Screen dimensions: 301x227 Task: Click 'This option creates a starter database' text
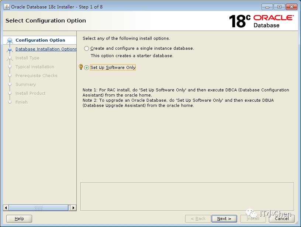click(x=132, y=56)
